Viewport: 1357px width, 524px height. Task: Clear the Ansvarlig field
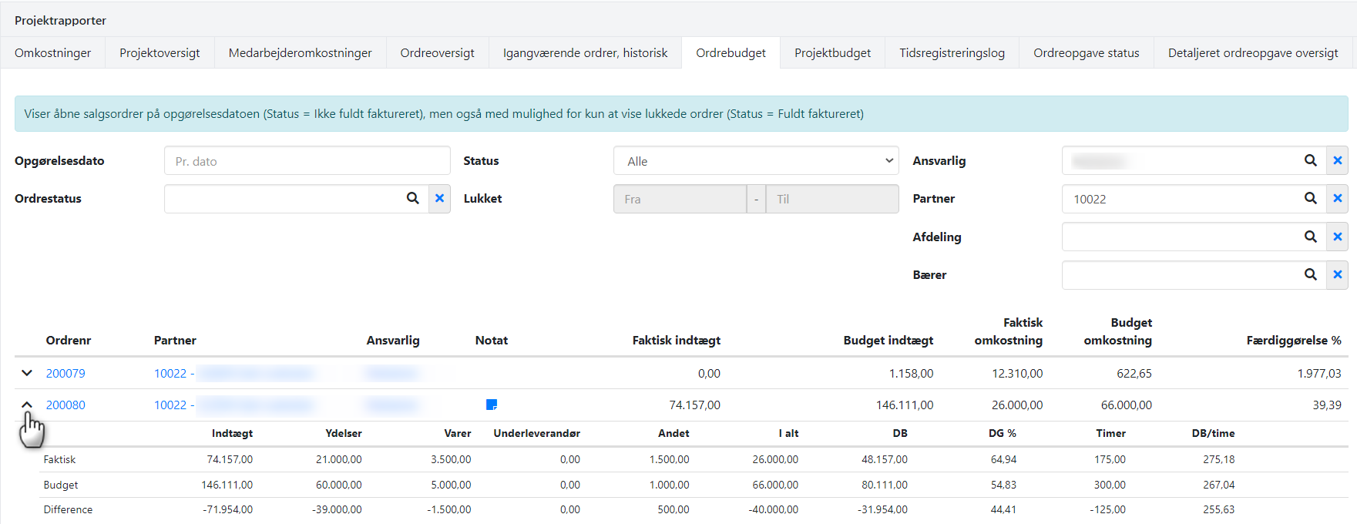pos(1337,160)
